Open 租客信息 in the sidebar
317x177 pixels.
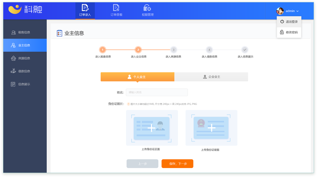click(x=25, y=32)
